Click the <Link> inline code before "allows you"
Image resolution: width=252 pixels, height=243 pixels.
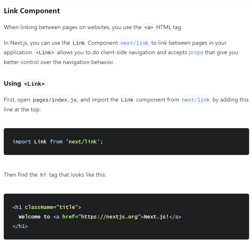click(x=45, y=53)
